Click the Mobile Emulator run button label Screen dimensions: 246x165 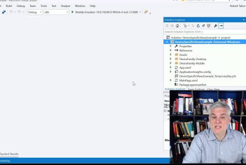point(107,12)
